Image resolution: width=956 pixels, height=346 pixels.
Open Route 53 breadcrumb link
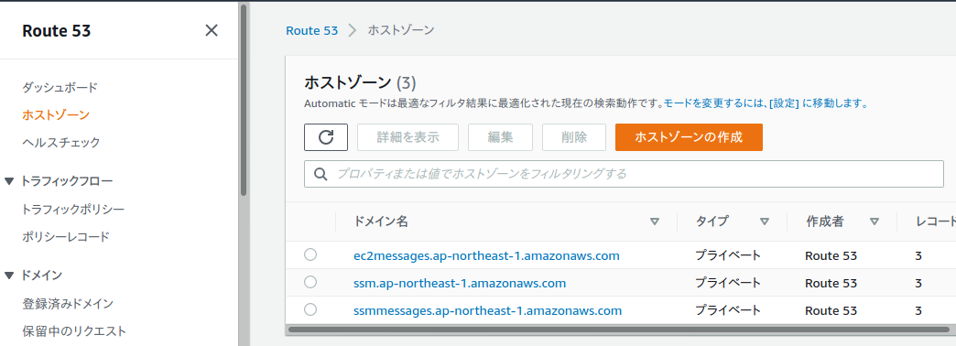click(x=311, y=30)
